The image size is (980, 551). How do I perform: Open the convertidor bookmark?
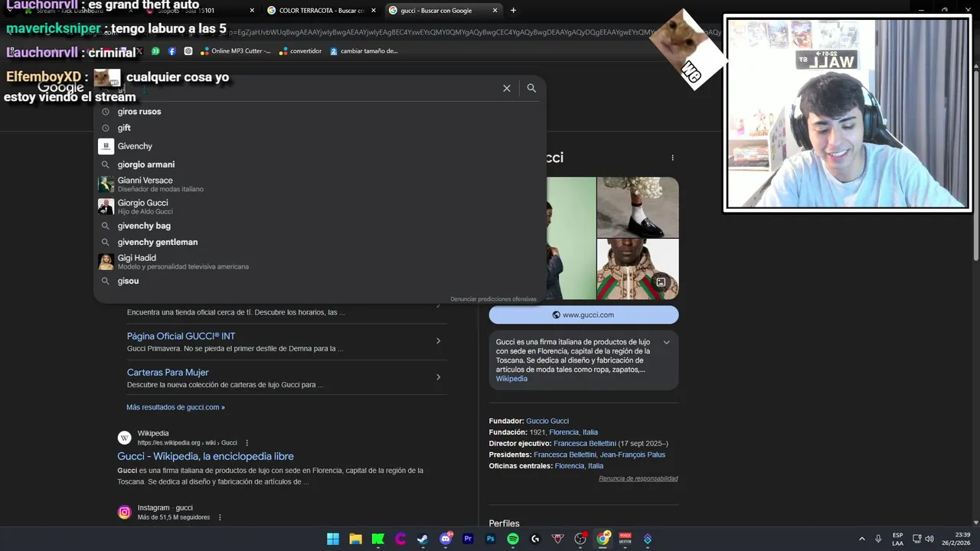pos(301,51)
